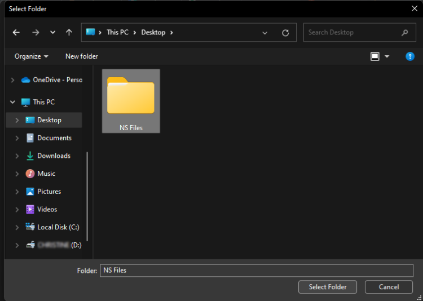Click the search magnifier icon
The image size is (423, 301).
tap(404, 33)
